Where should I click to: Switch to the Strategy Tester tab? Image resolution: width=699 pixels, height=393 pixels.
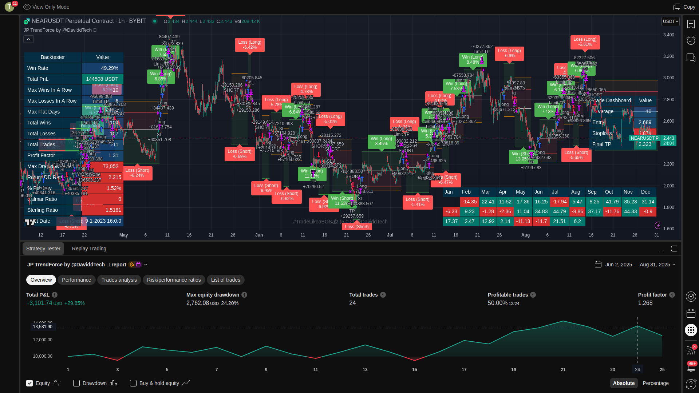43,249
